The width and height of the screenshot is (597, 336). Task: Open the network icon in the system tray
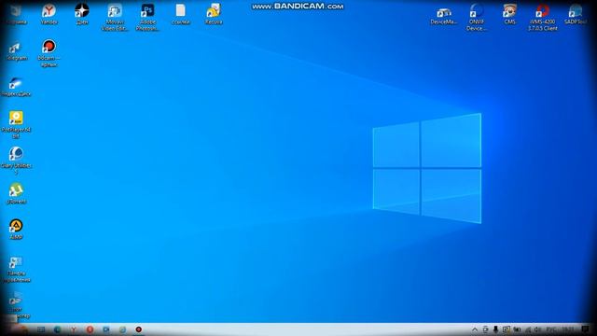click(x=528, y=329)
